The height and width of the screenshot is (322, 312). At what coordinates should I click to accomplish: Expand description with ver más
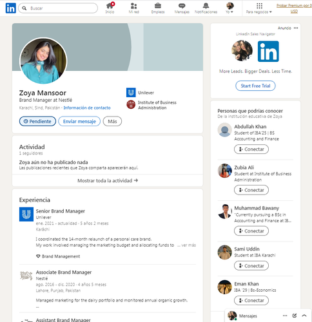pyautogui.click(x=187, y=245)
